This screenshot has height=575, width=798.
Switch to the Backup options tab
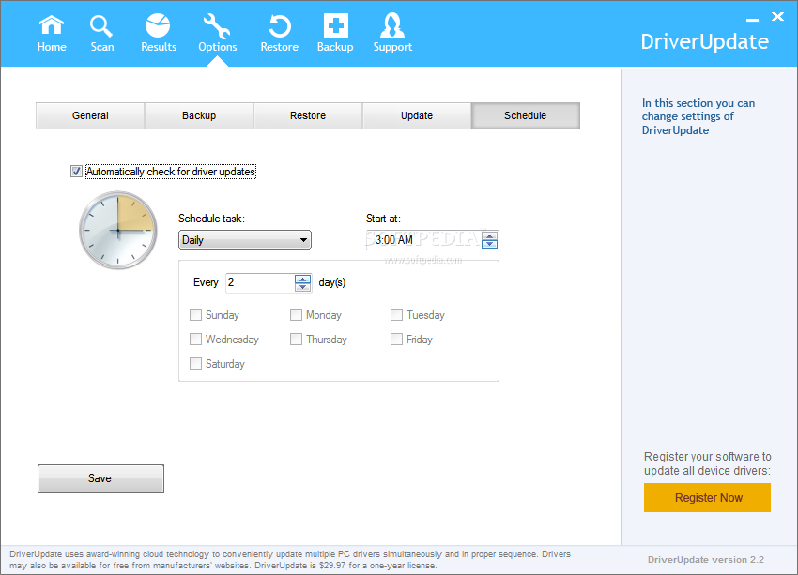click(199, 115)
